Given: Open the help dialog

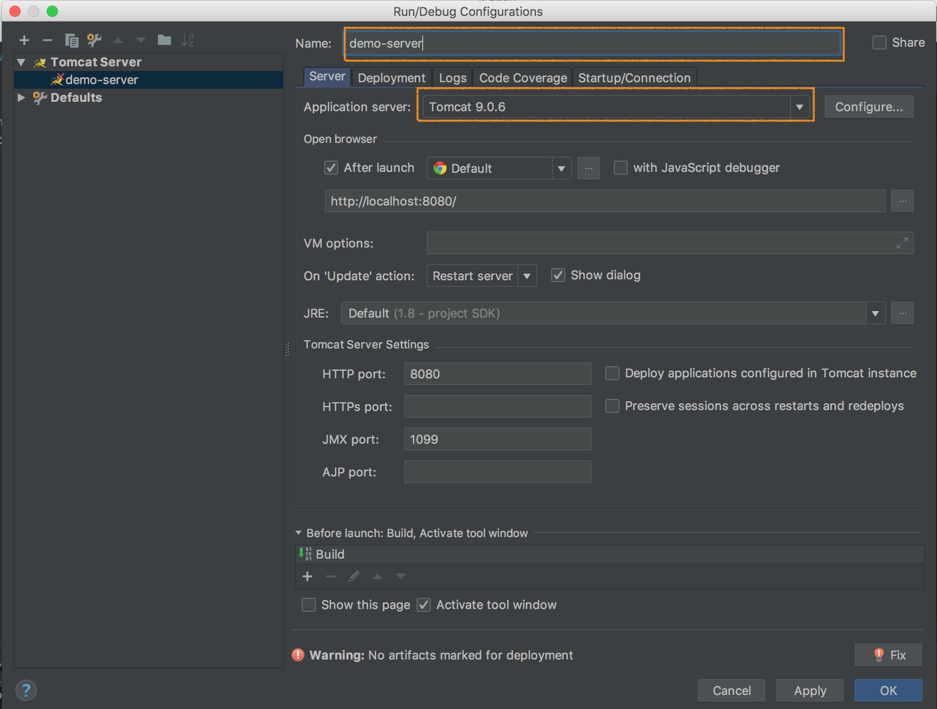Looking at the screenshot, I should [x=26, y=690].
